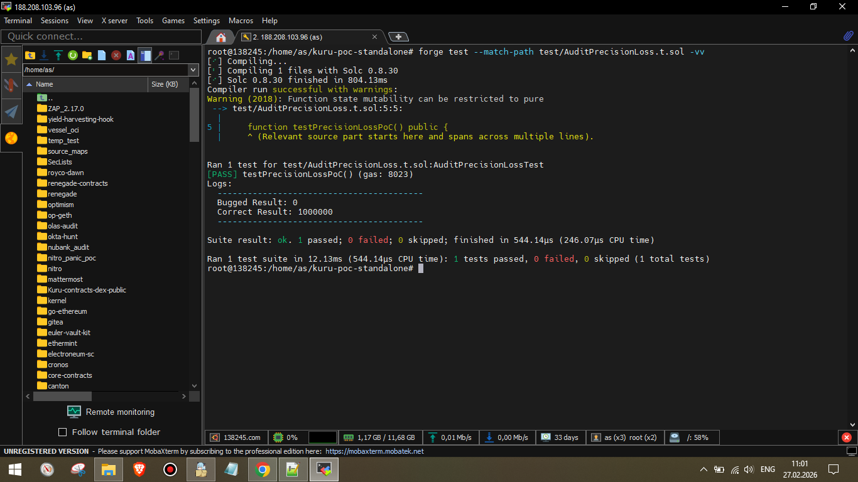Open a new tab with plus button

coord(398,36)
